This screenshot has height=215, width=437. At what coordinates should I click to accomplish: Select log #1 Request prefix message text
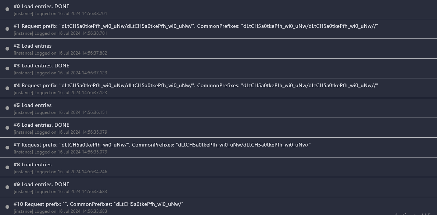(196, 26)
